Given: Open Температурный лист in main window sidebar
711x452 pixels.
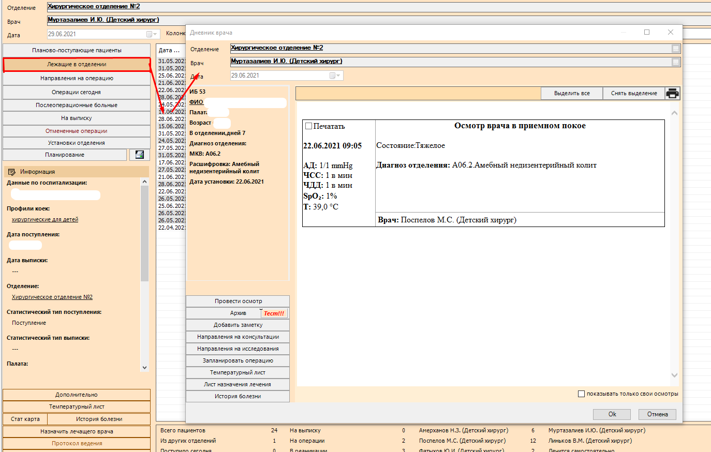Looking at the screenshot, I should (x=77, y=406).
